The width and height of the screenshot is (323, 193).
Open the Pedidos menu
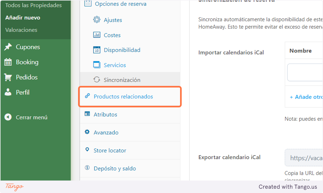(x=27, y=77)
